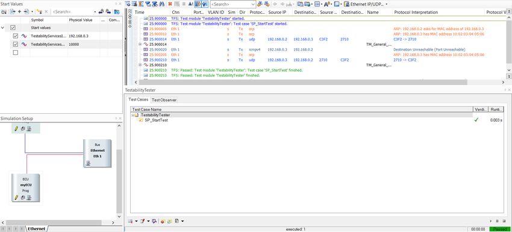512x232 pixels.
Task: Click the search backward binoculars in Start Values
Action: pyautogui.click(x=101, y=12)
